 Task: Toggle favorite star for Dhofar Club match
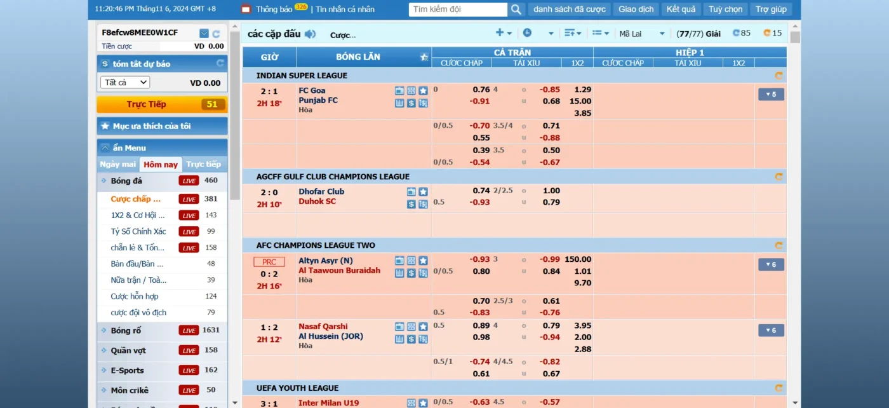[423, 192]
